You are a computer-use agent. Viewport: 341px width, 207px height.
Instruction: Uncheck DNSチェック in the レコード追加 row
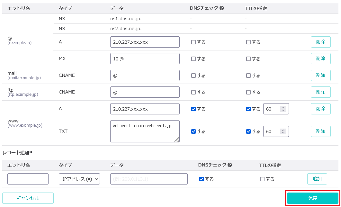202,179
